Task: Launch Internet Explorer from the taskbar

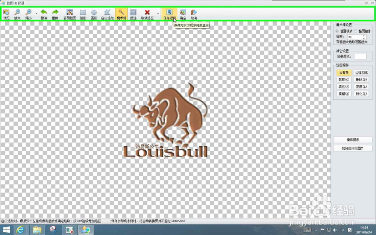Action: (20, 230)
